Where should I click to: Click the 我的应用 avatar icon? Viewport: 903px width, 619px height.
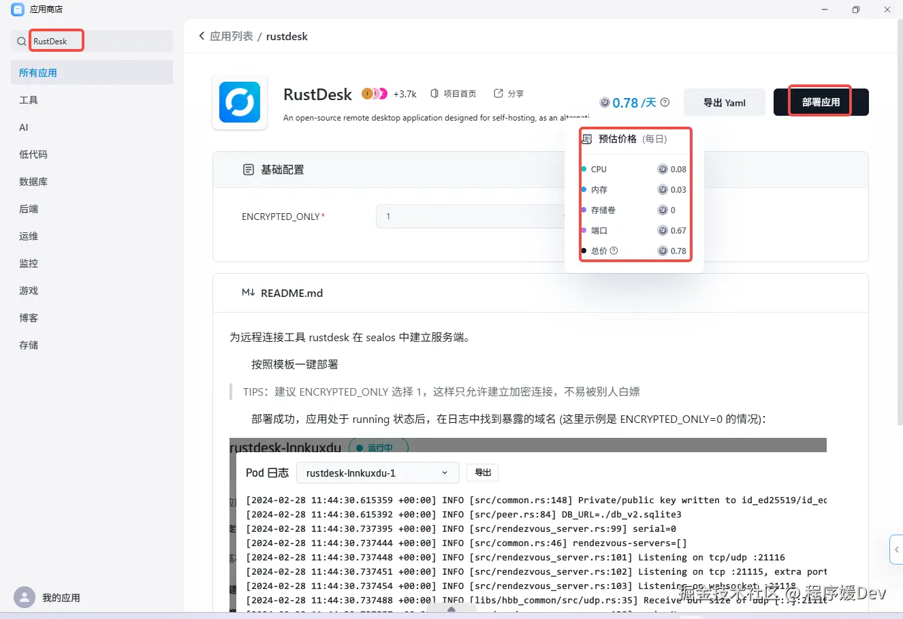pyautogui.click(x=25, y=597)
